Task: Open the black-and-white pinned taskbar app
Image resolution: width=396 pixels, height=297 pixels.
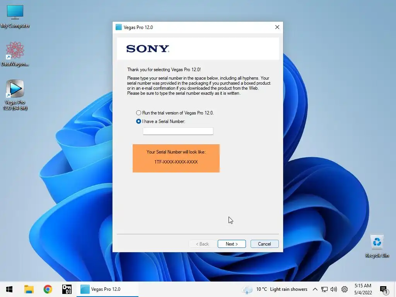Action: (x=67, y=289)
